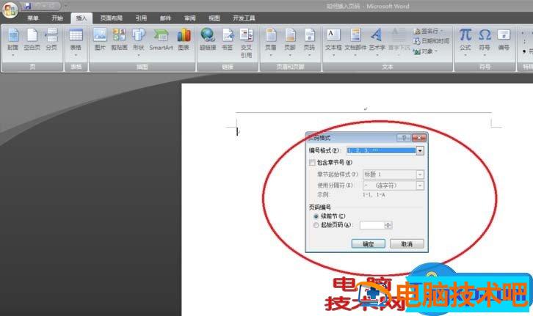
Task: Insert a bookmark (书签)
Action: [x=227, y=40]
